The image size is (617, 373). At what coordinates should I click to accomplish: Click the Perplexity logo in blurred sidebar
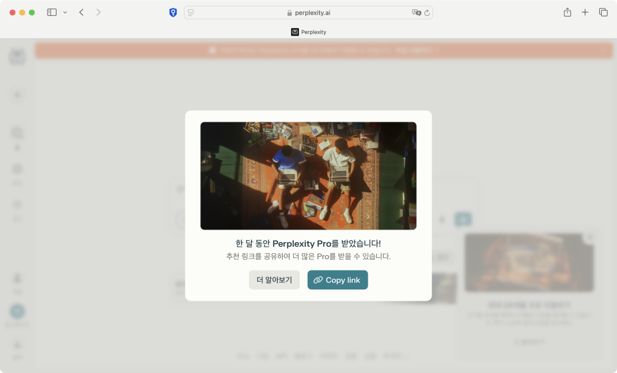pyautogui.click(x=17, y=57)
